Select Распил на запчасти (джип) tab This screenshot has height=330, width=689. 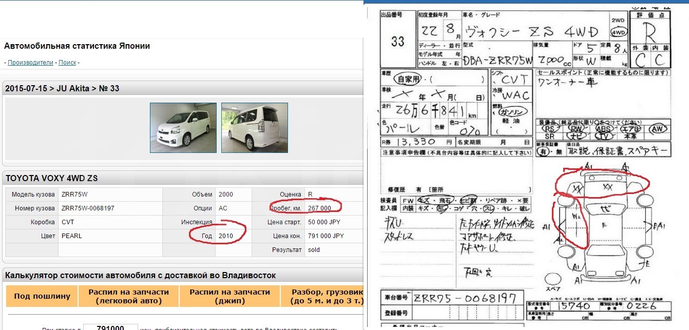click(x=229, y=296)
